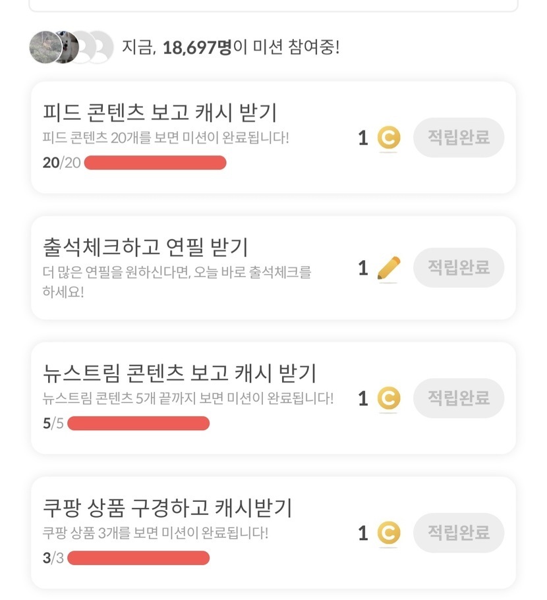Click the coin icon for 뉴스트림 mission
Screen dimensions: 547x600
(x=389, y=398)
